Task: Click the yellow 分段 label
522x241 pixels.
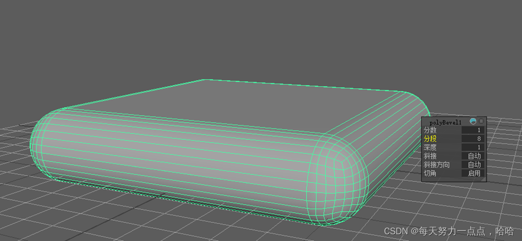Action: coord(430,139)
